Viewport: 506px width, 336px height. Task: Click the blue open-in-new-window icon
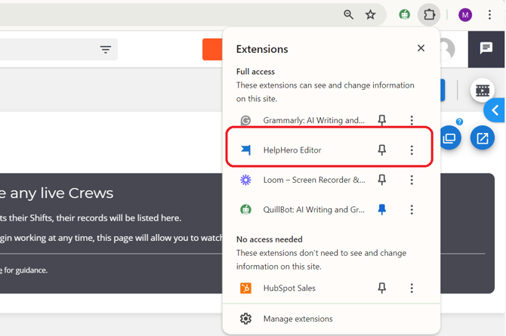point(482,138)
